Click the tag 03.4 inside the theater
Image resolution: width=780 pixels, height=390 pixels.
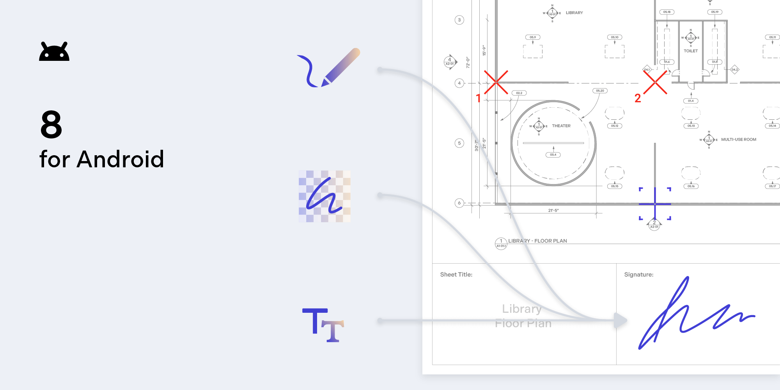(553, 155)
